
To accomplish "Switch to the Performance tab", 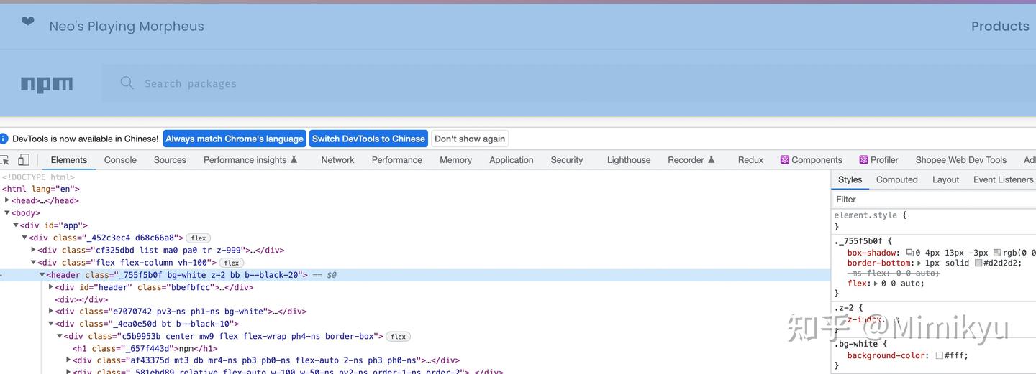I will coord(397,160).
